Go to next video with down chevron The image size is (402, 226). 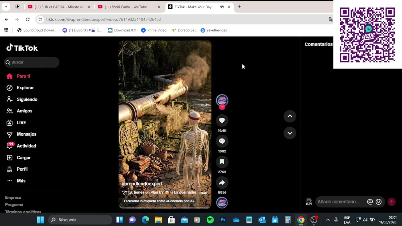tap(290, 133)
